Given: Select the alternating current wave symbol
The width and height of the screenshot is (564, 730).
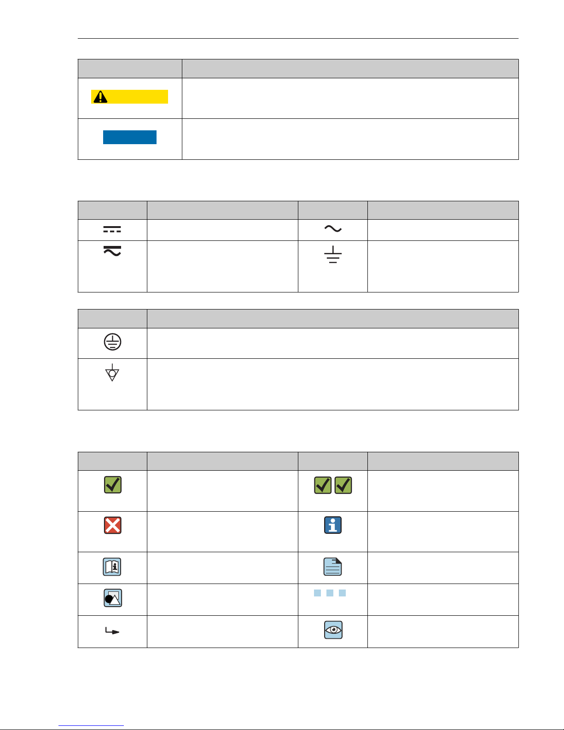Looking at the screenshot, I should 332,229.
